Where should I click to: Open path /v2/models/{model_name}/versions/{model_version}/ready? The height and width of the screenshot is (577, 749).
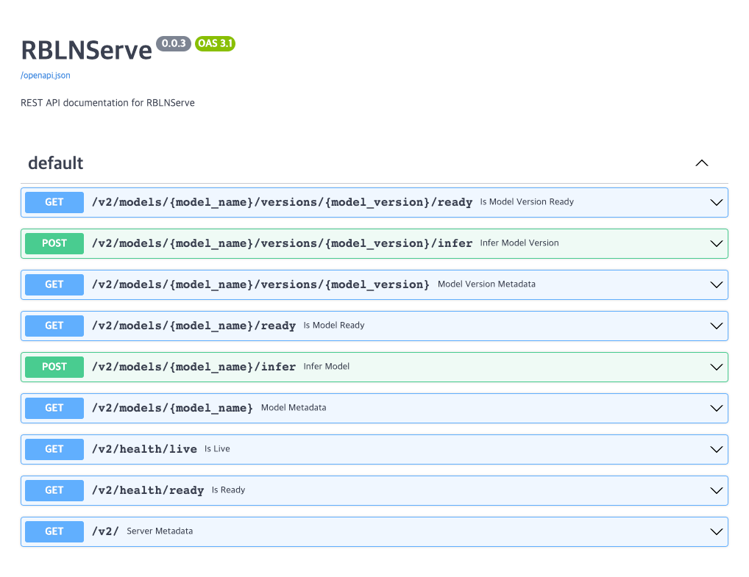pos(282,202)
